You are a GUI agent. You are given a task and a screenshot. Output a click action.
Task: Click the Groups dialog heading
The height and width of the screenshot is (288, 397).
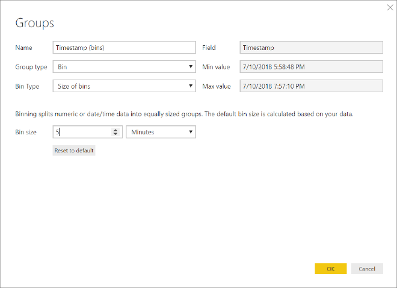coord(35,23)
